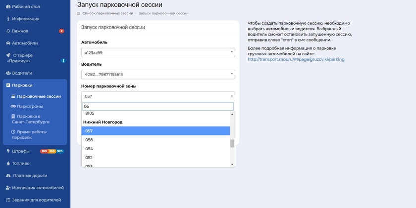This screenshot has height=208, width=416.
Task: Expand the Автомобиль dropdown with a123aa99
Action: tap(158, 52)
